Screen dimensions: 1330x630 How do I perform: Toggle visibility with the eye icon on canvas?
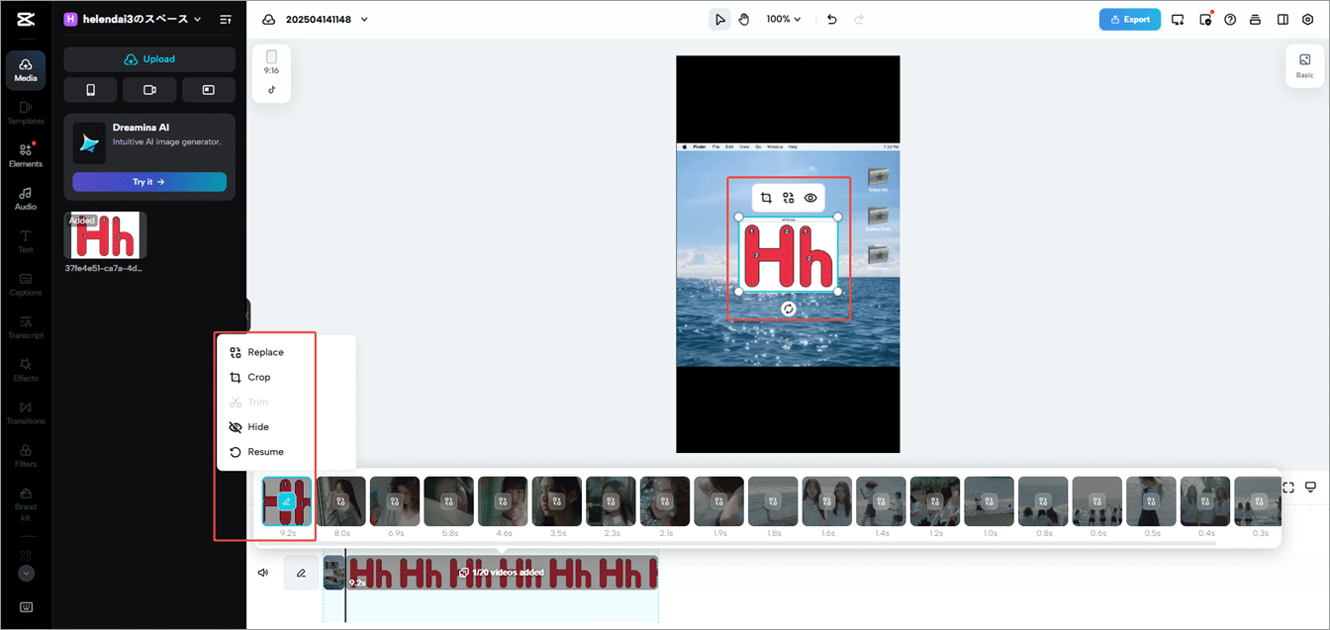click(811, 197)
